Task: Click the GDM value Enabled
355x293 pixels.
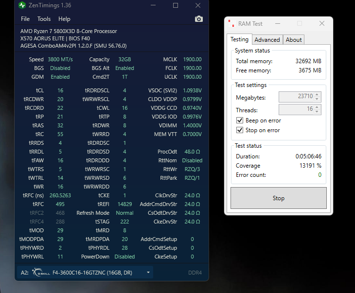Action: click(x=60, y=77)
